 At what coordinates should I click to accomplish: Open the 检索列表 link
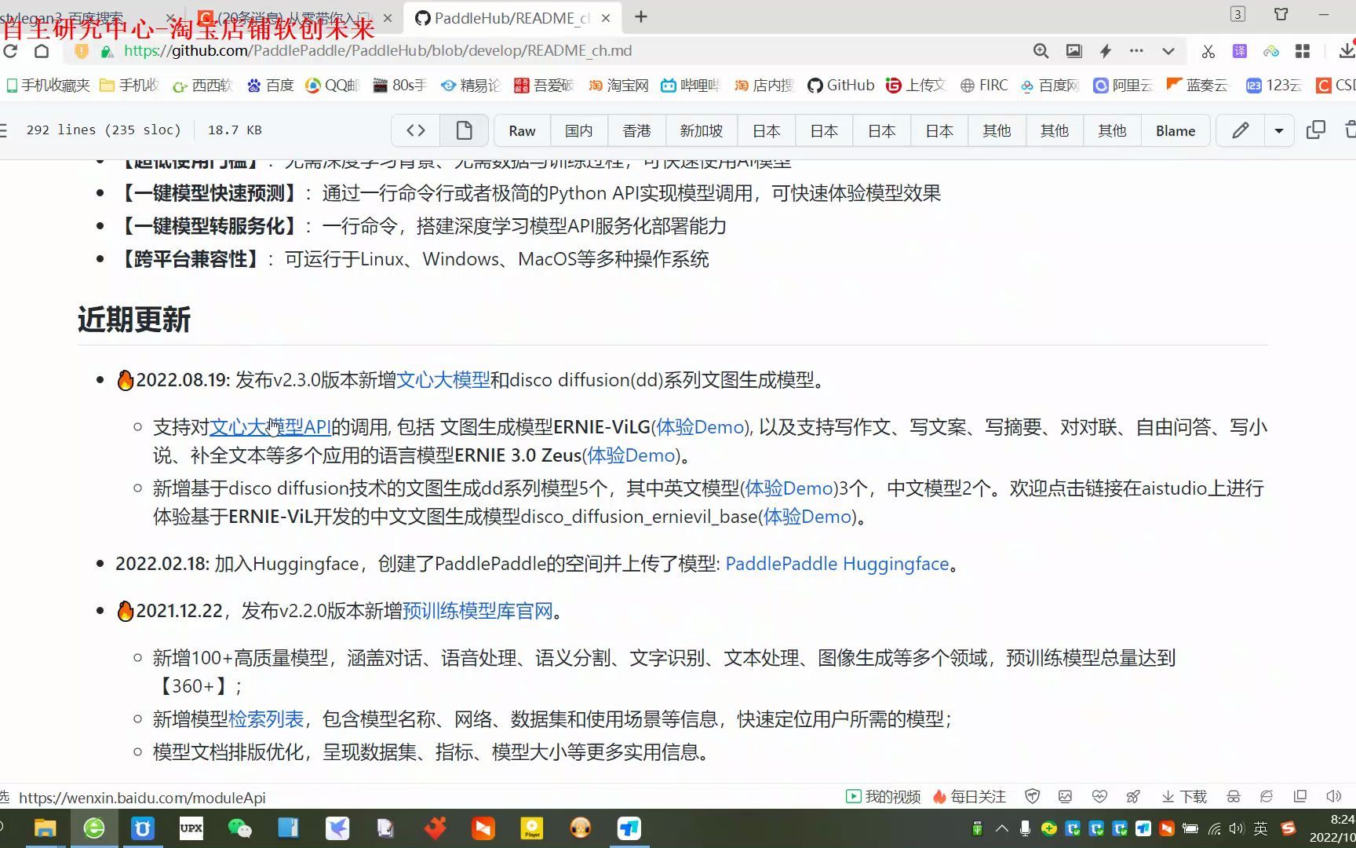click(x=266, y=719)
